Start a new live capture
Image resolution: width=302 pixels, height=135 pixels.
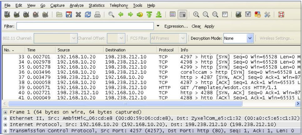26,15
